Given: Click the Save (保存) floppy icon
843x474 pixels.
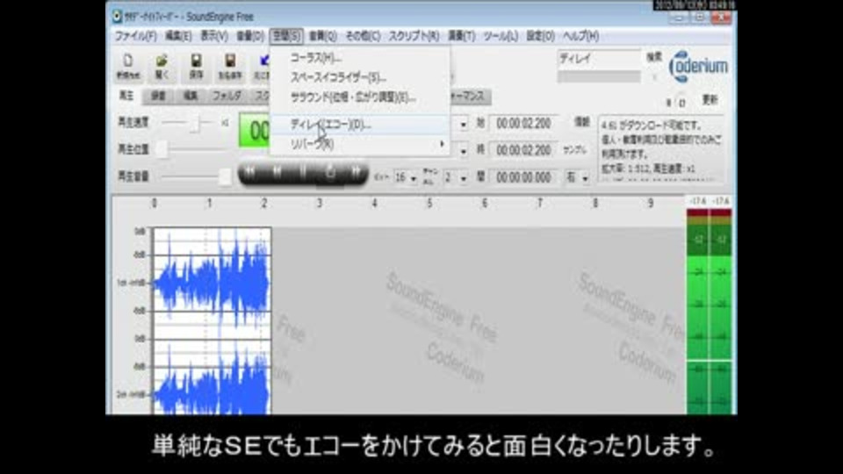Looking at the screenshot, I should (x=196, y=66).
